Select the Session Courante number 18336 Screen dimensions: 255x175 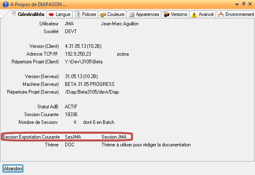click(x=71, y=114)
